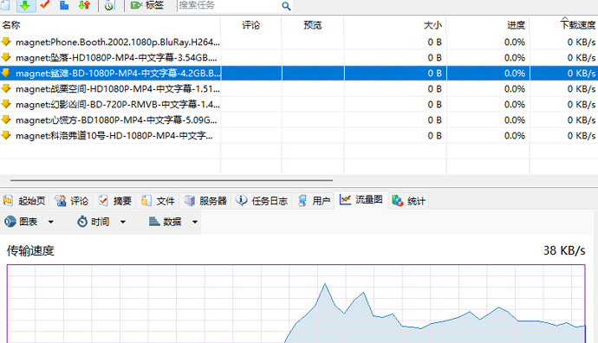The height and width of the screenshot is (343, 598).
Task: Click the green downloading filter arrow icon
Action: click(x=25, y=5)
